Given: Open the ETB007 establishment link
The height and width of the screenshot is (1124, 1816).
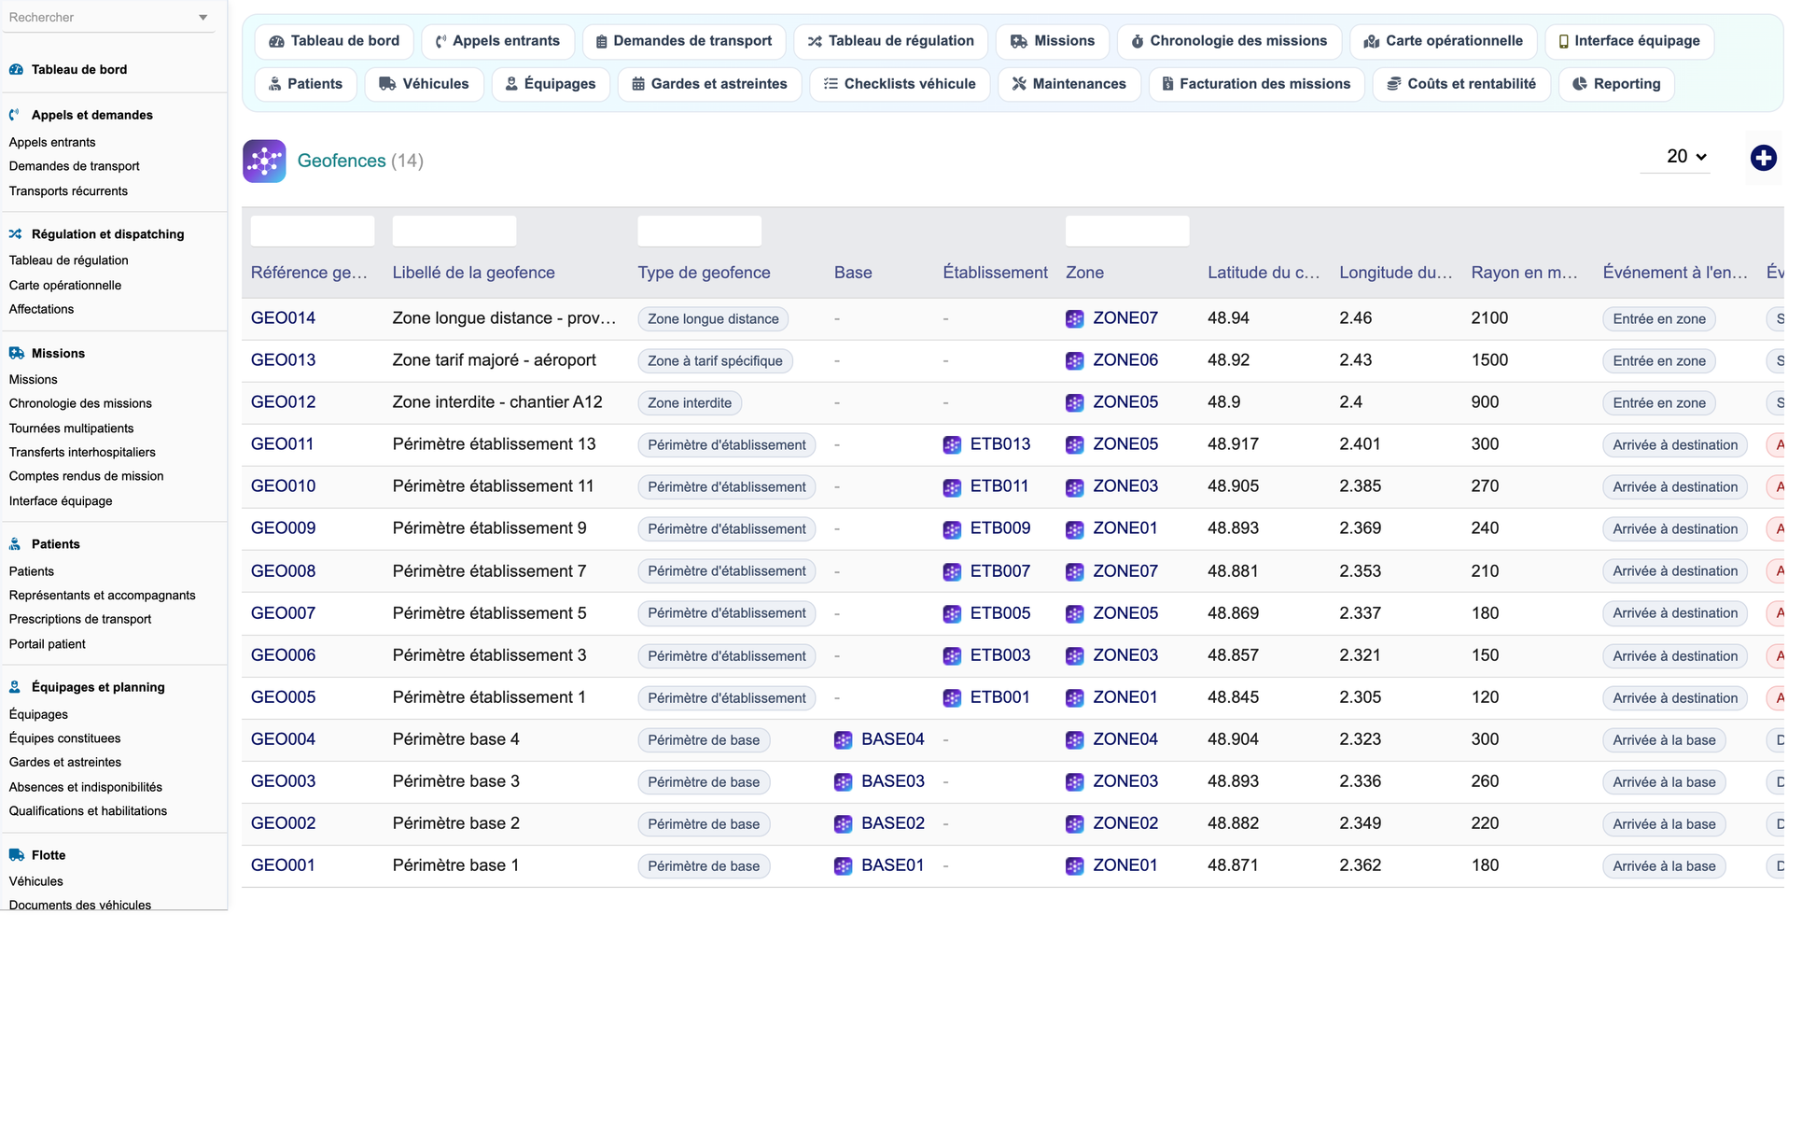Looking at the screenshot, I should pos(999,571).
